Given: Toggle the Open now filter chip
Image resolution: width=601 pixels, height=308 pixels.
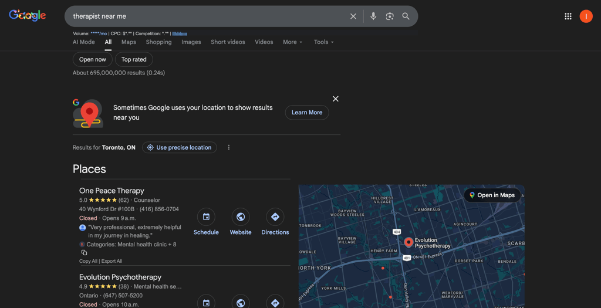Looking at the screenshot, I should tap(92, 59).
